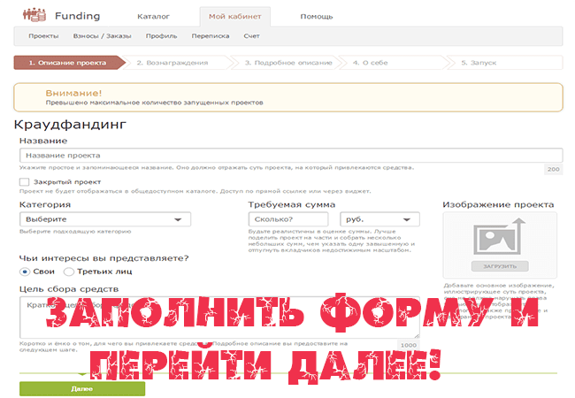Viewport: 575px width, 398px height.
Task: Click the green Далее button
Action: (82, 389)
